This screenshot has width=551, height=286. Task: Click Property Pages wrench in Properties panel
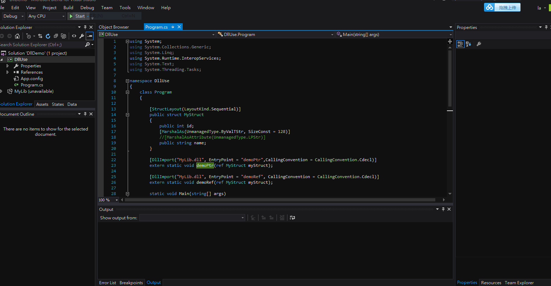point(479,44)
